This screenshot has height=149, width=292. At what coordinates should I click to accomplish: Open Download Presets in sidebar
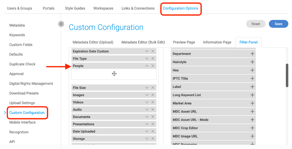point(24,93)
